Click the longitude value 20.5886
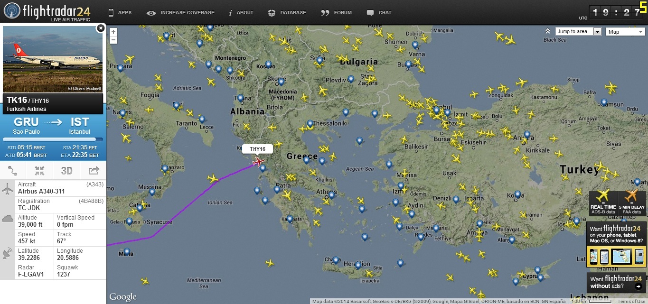The width and height of the screenshot is (648, 304). click(68, 258)
